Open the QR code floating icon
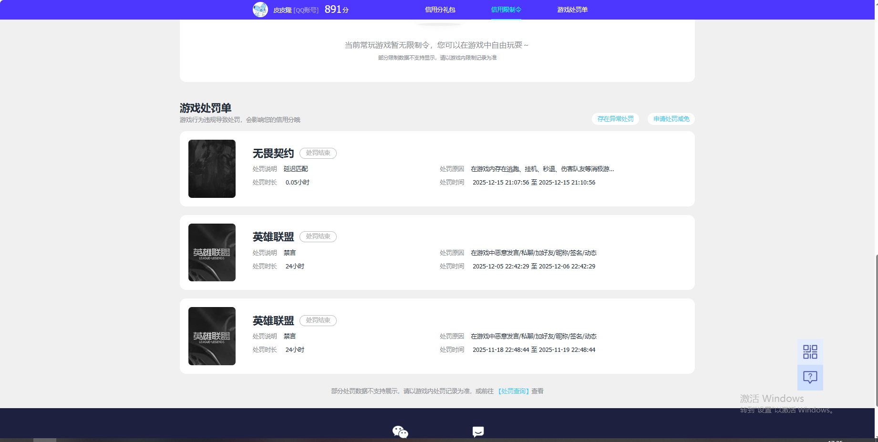The image size is (878, 442). pos(810,352)
